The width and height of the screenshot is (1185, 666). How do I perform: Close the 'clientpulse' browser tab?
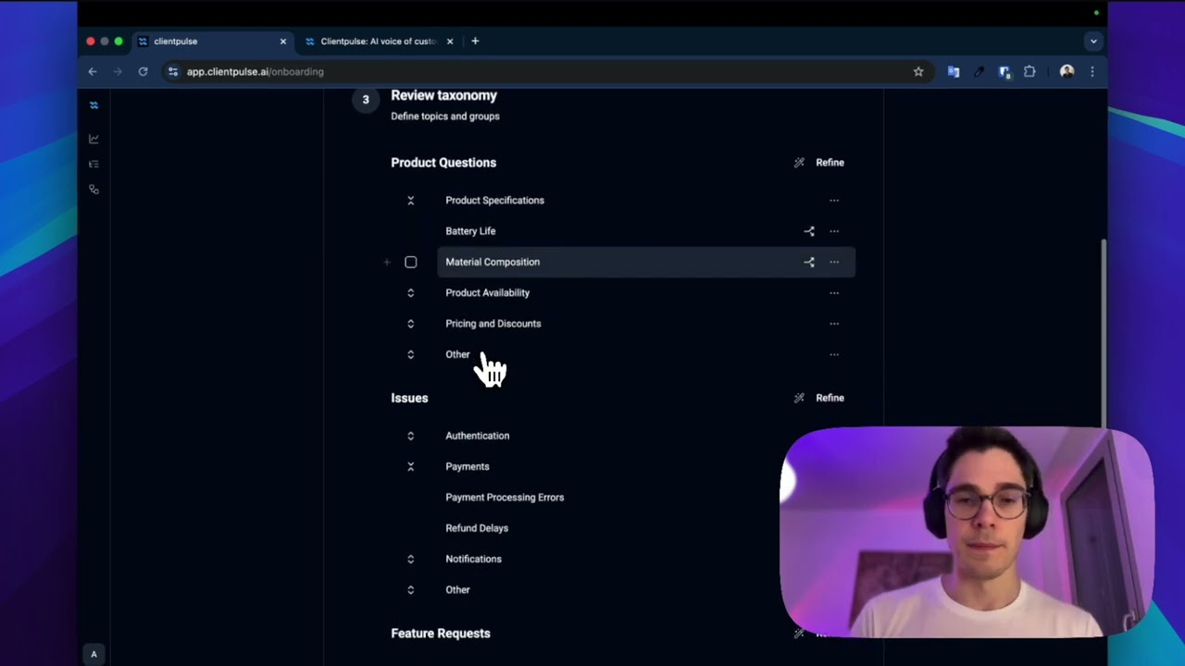click(283, 41)
